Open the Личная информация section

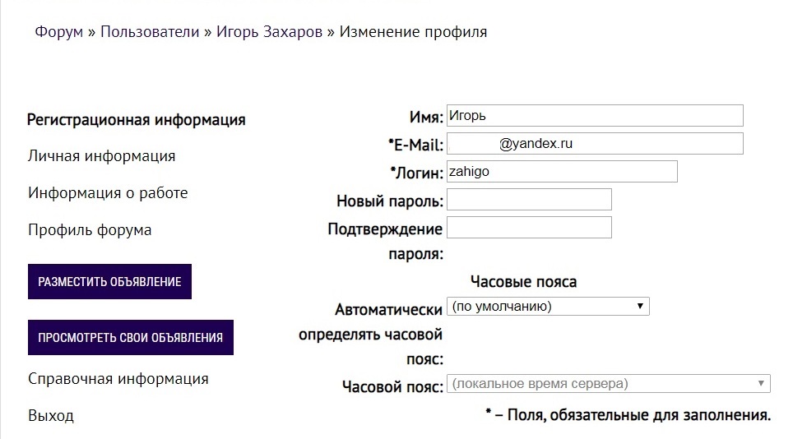click(101, 156)
